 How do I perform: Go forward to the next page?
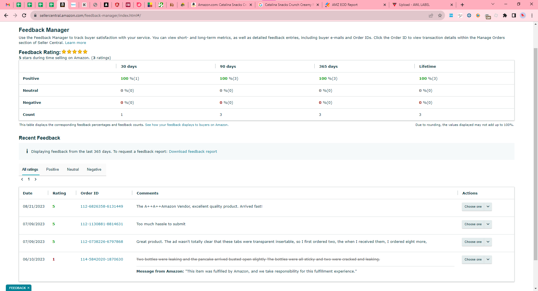click(15, 15)
